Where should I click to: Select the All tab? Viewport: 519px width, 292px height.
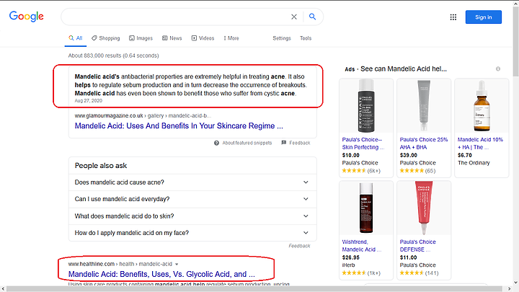point(76,38)
